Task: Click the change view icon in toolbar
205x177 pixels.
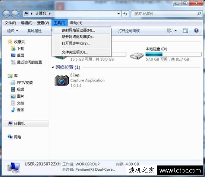Action: 170,31
